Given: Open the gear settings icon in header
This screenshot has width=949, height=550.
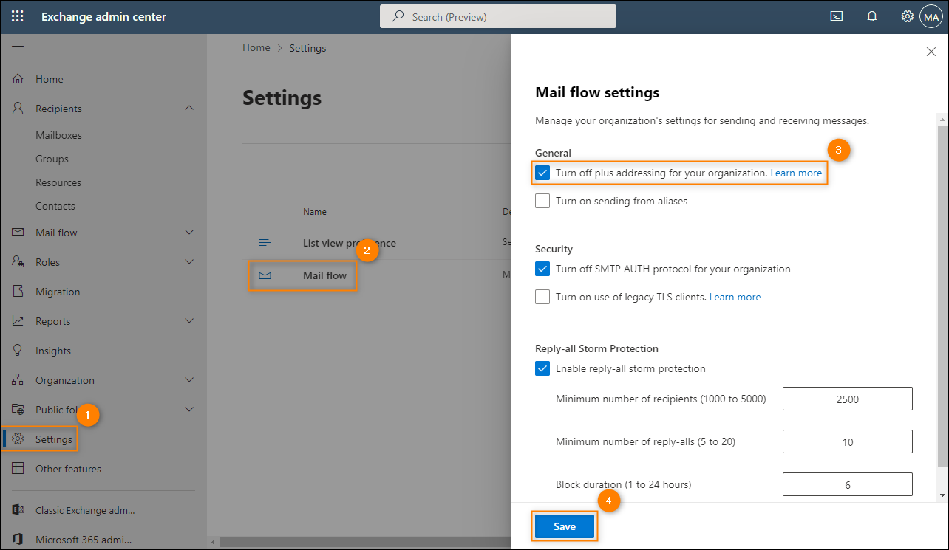Looking at the screenshot, I should pyautogui.click(x=908, y=16).
